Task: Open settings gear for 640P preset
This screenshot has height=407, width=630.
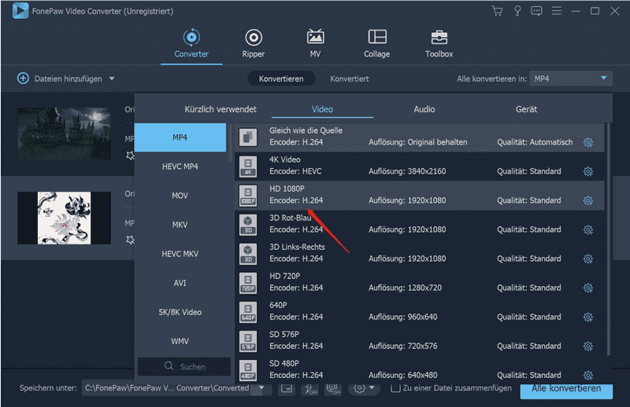Action: click(588, 317)
